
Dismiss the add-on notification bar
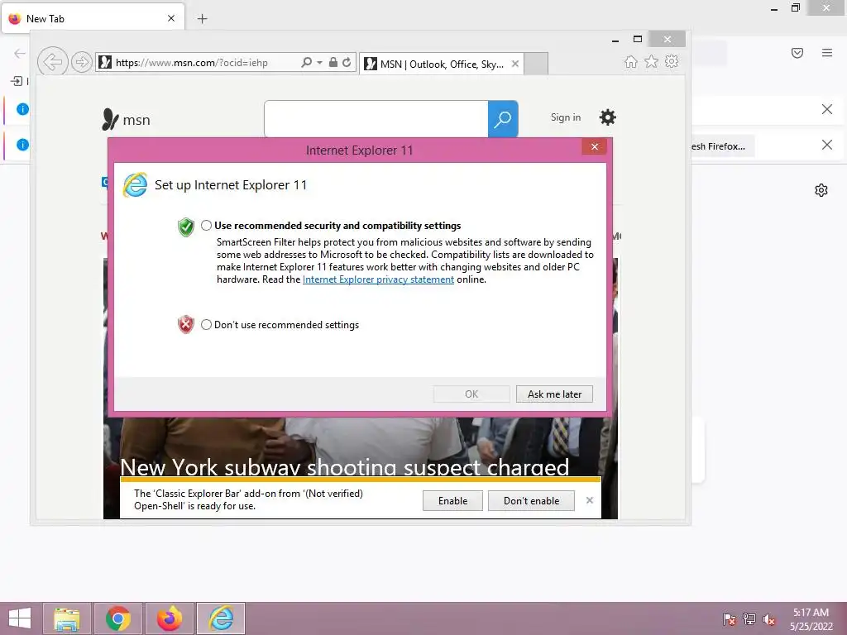589,500
